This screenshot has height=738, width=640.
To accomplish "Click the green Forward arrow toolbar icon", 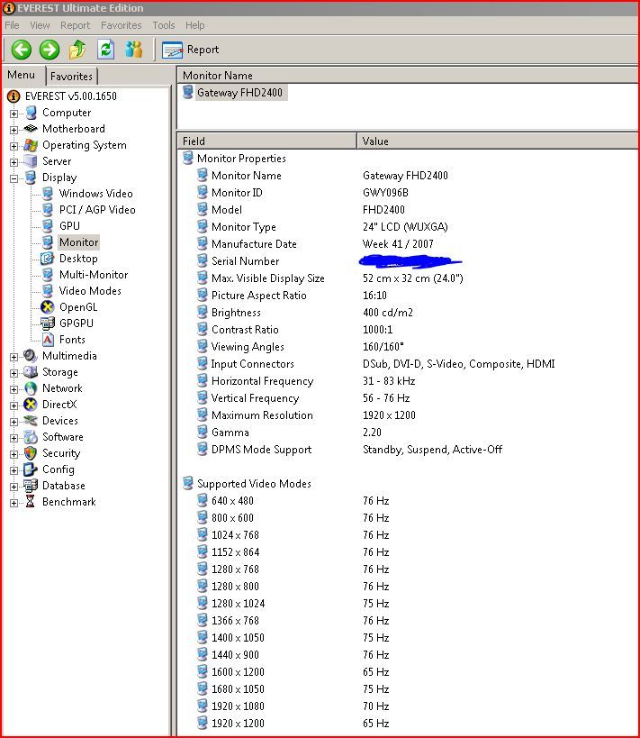I will tap(50, 50).
